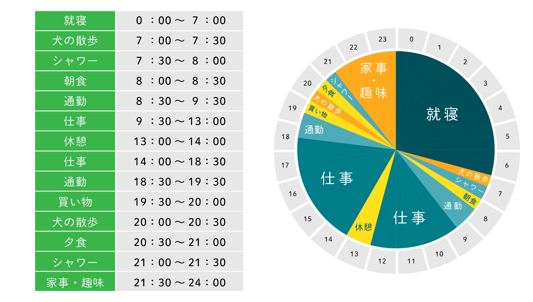The image size is (533, 302).
Task: Click the 買い物 slice in the pie chart
Action: [x=317, y=111]
